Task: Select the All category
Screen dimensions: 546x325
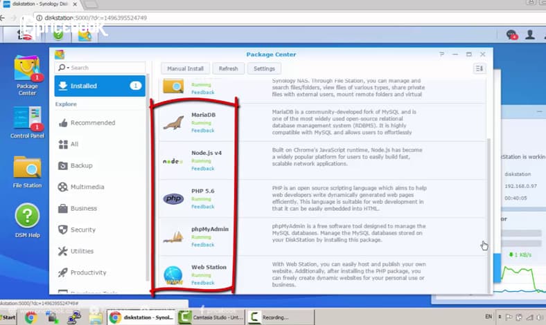Action: (100, 145)
